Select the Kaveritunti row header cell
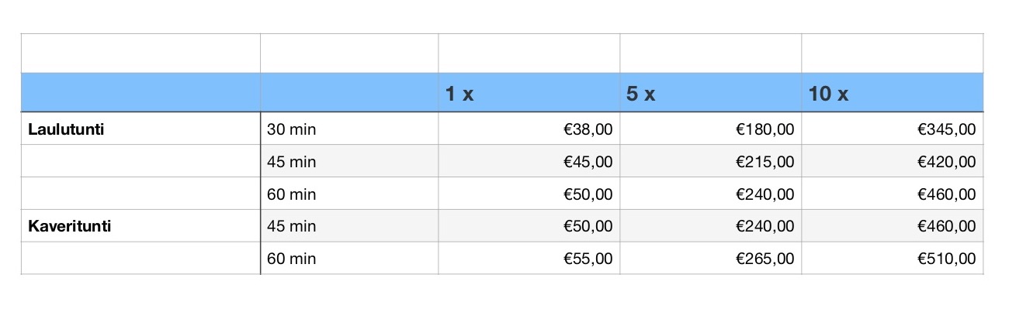1009x326 pixels. click(140, 226)
